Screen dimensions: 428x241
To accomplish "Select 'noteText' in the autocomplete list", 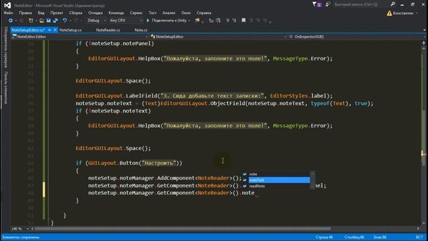I will 276,180.
